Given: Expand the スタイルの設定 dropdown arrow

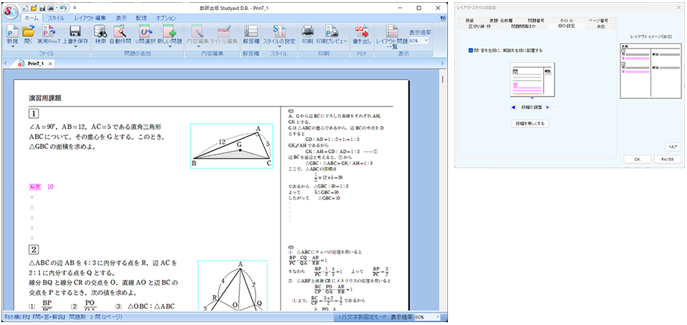Looking at the screenshot, I should click(279, 47).
